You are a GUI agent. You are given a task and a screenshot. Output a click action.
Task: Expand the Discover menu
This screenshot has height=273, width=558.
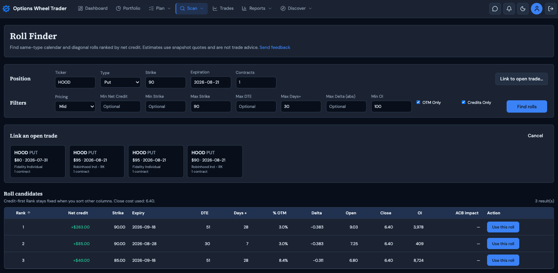[296, 8]
